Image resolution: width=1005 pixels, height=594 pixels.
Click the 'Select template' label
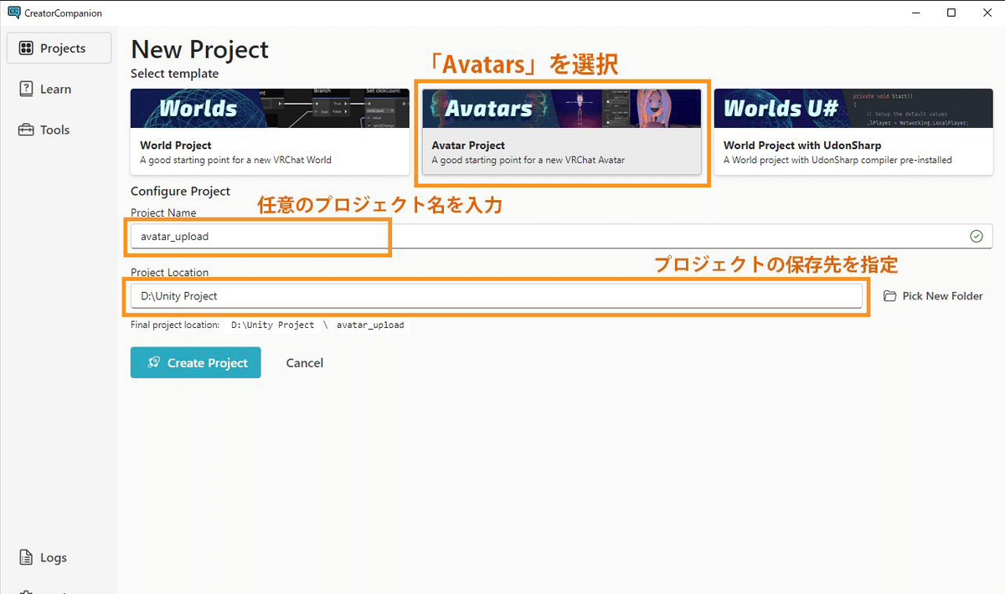pyautogui.click(x=174, y=74)
